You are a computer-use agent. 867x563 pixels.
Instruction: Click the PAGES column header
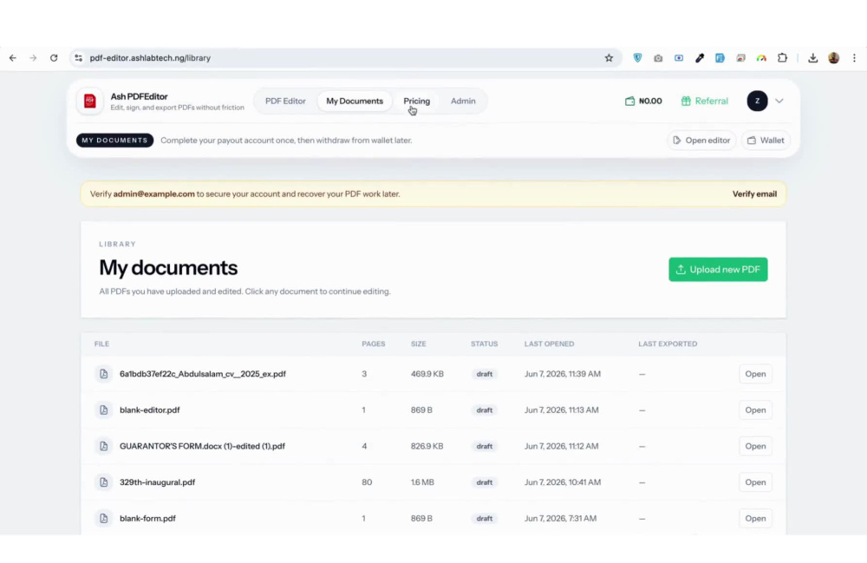tap(373, 344)
